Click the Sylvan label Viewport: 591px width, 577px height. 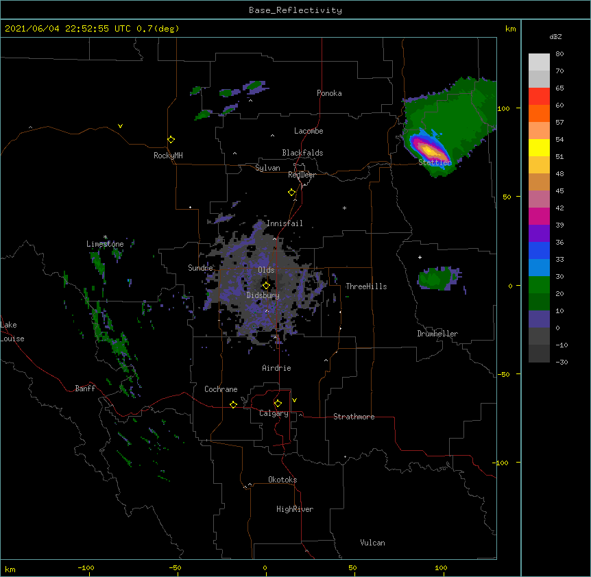click(267, 168)
